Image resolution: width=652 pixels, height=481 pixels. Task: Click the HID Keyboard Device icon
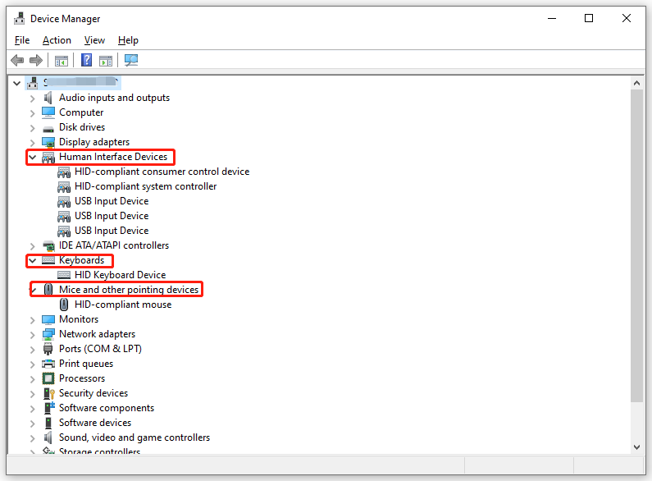pyautogui.click(x=64, y=275)
